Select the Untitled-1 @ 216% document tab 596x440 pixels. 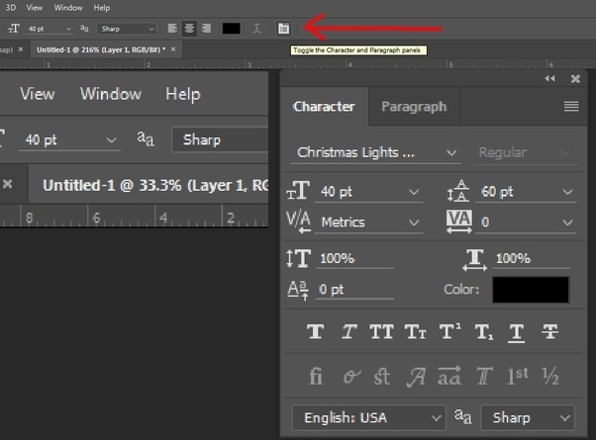point(101,49)
